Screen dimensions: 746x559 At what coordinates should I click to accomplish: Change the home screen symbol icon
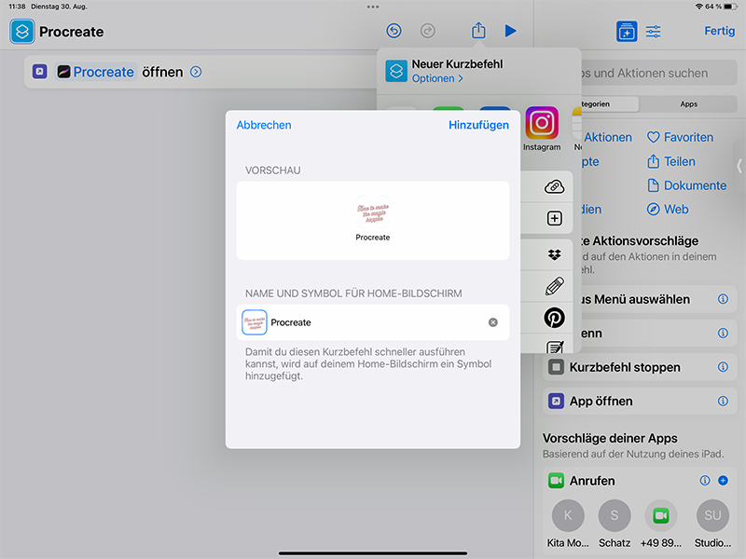click(255, 322)
